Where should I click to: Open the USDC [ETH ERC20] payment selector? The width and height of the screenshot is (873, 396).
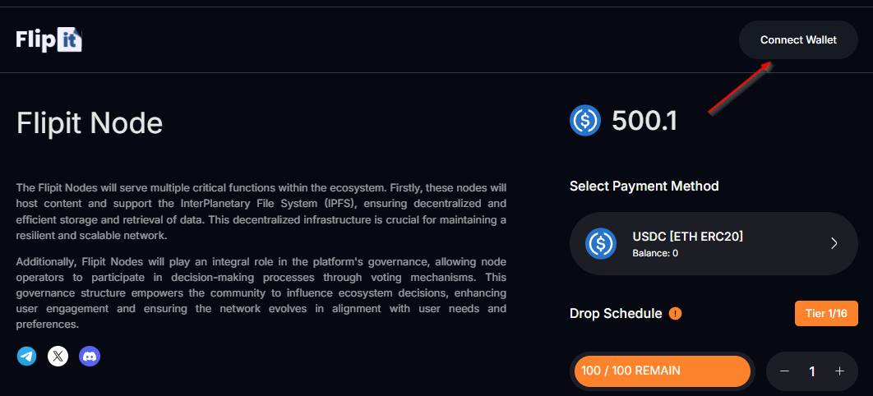point(714,244)
